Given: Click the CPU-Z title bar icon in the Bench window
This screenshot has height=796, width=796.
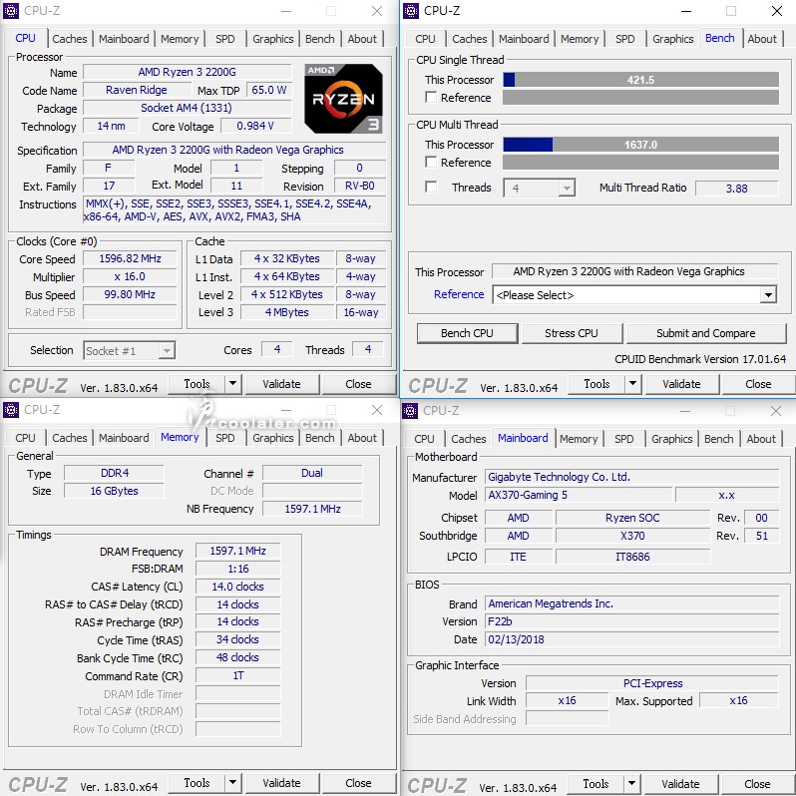Looking at the screenshot, I should click(x=411, y=11).
